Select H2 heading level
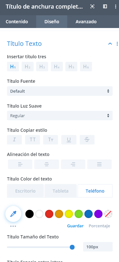 click(x=28, y=67)
